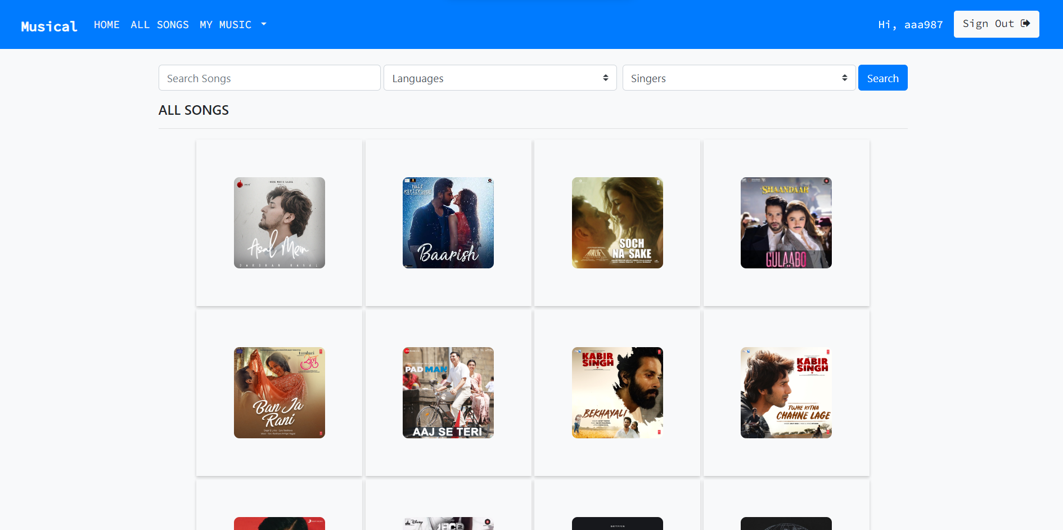Open the Gulaabo Shaandaar cover
1063x530 pixels.
tap(786, 223)
